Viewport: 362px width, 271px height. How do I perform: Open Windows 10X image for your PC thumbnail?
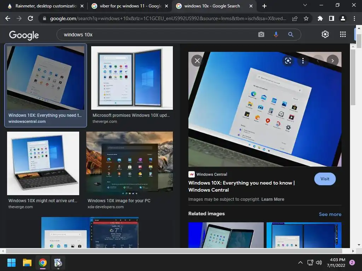pos(129,163)
